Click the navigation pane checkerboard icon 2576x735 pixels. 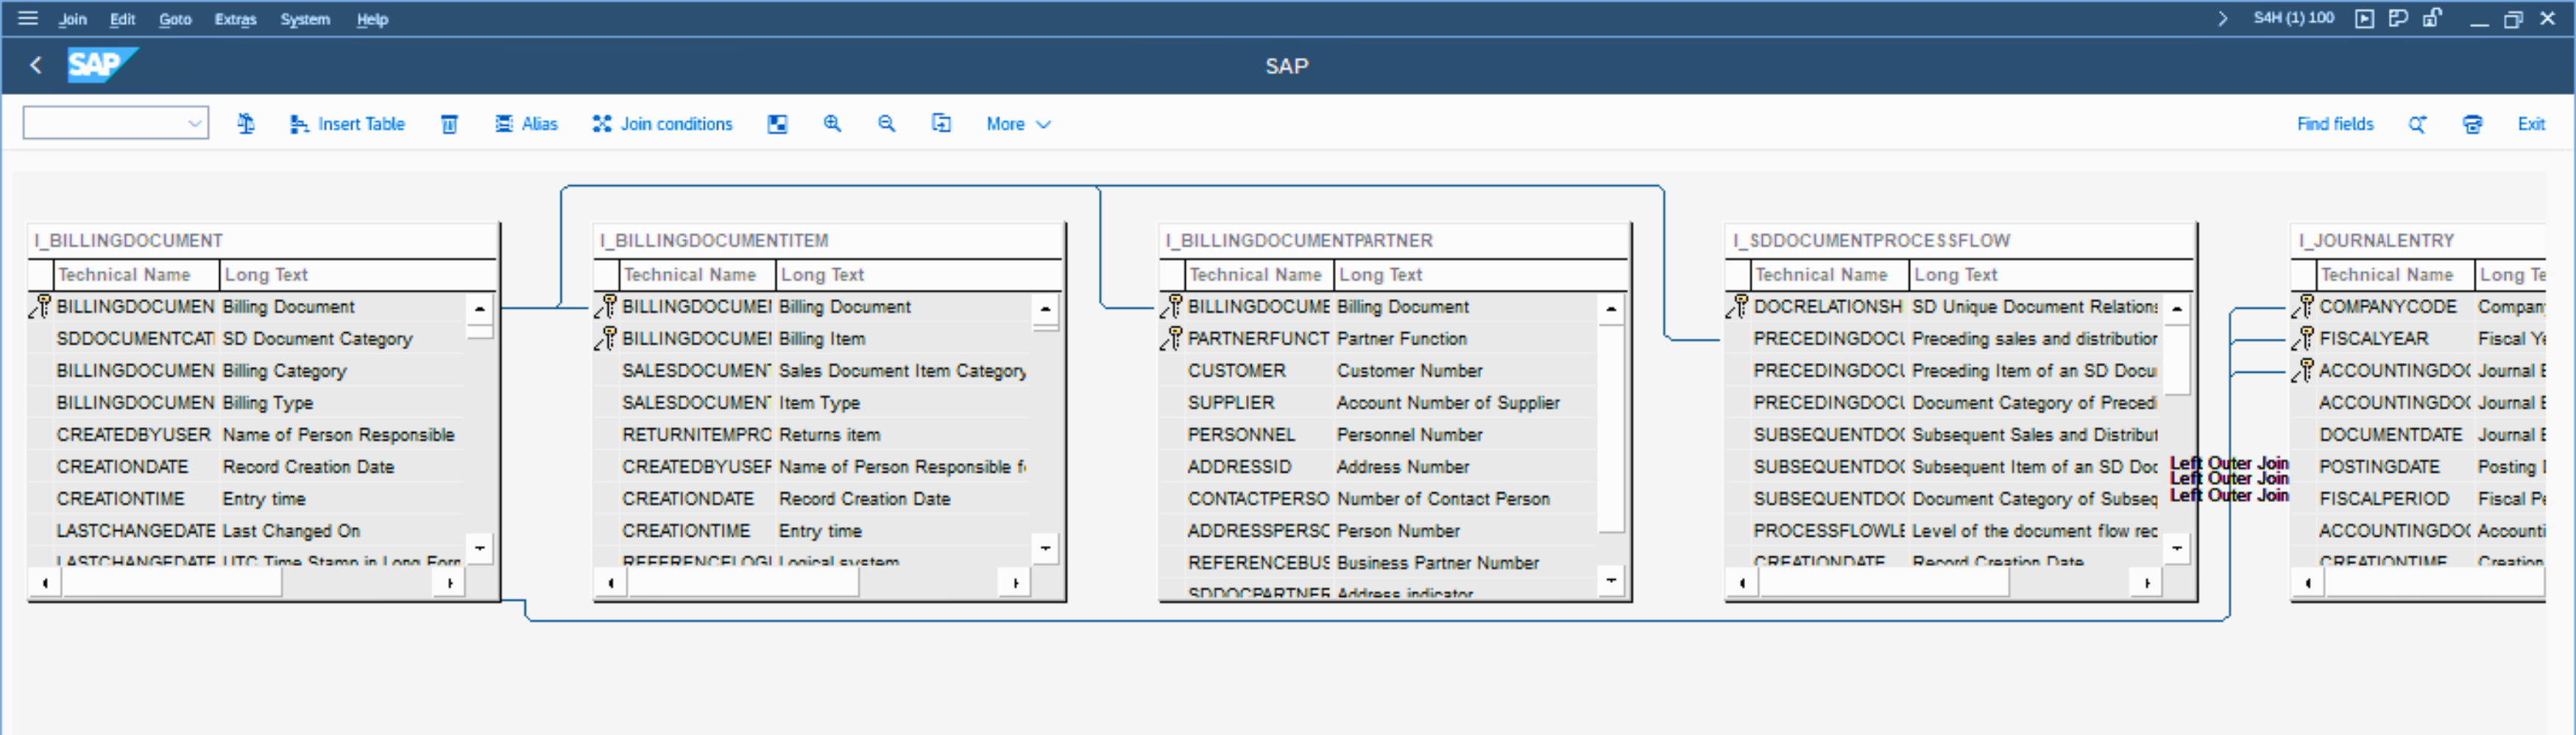pos(777,123)
